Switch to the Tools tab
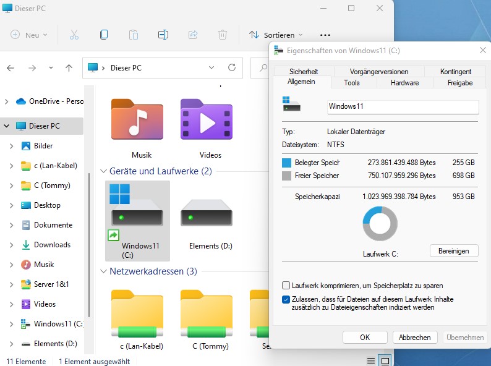The height and width of the screenshot is (366, 491). [352, 82]
